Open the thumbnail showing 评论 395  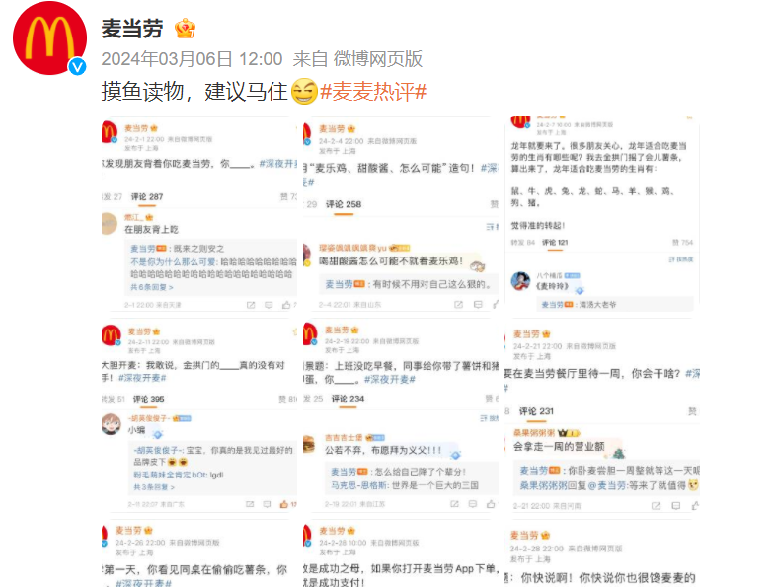(199, 416)
